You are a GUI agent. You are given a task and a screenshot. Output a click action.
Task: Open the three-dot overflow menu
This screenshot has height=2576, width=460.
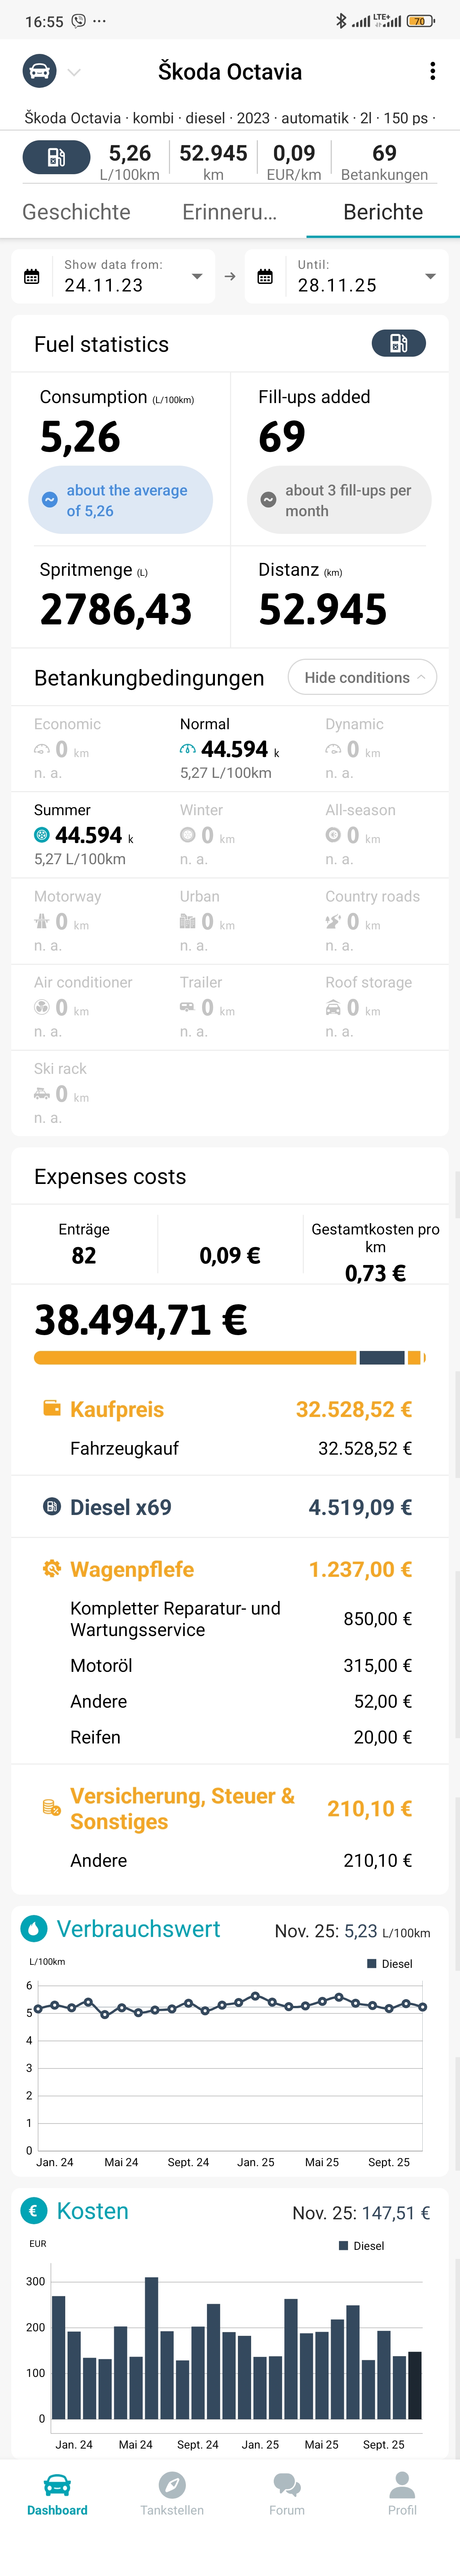point(432,71)
